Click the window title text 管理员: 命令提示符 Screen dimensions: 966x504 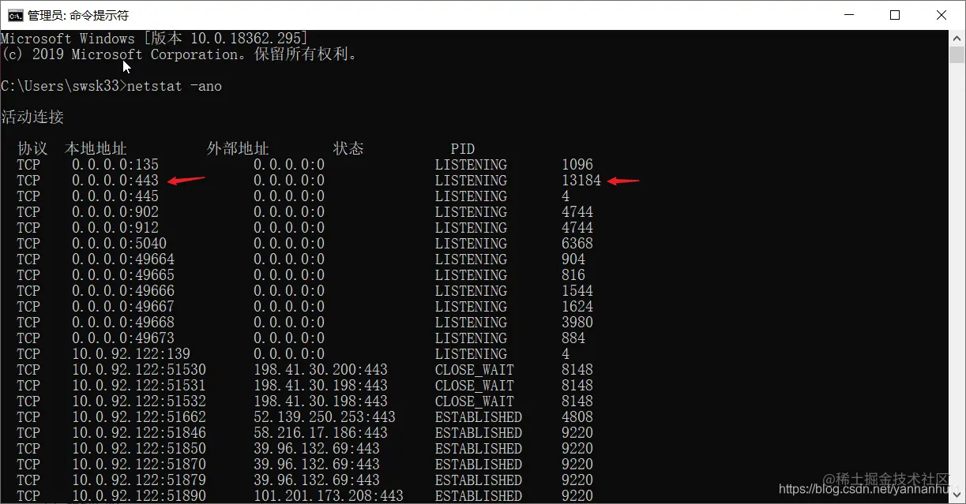tap(77, 15)
